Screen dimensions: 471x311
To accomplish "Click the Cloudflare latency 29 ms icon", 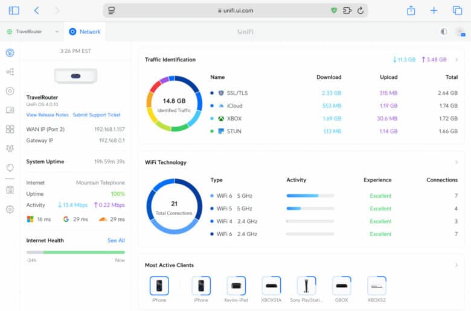I will [103, 219].
